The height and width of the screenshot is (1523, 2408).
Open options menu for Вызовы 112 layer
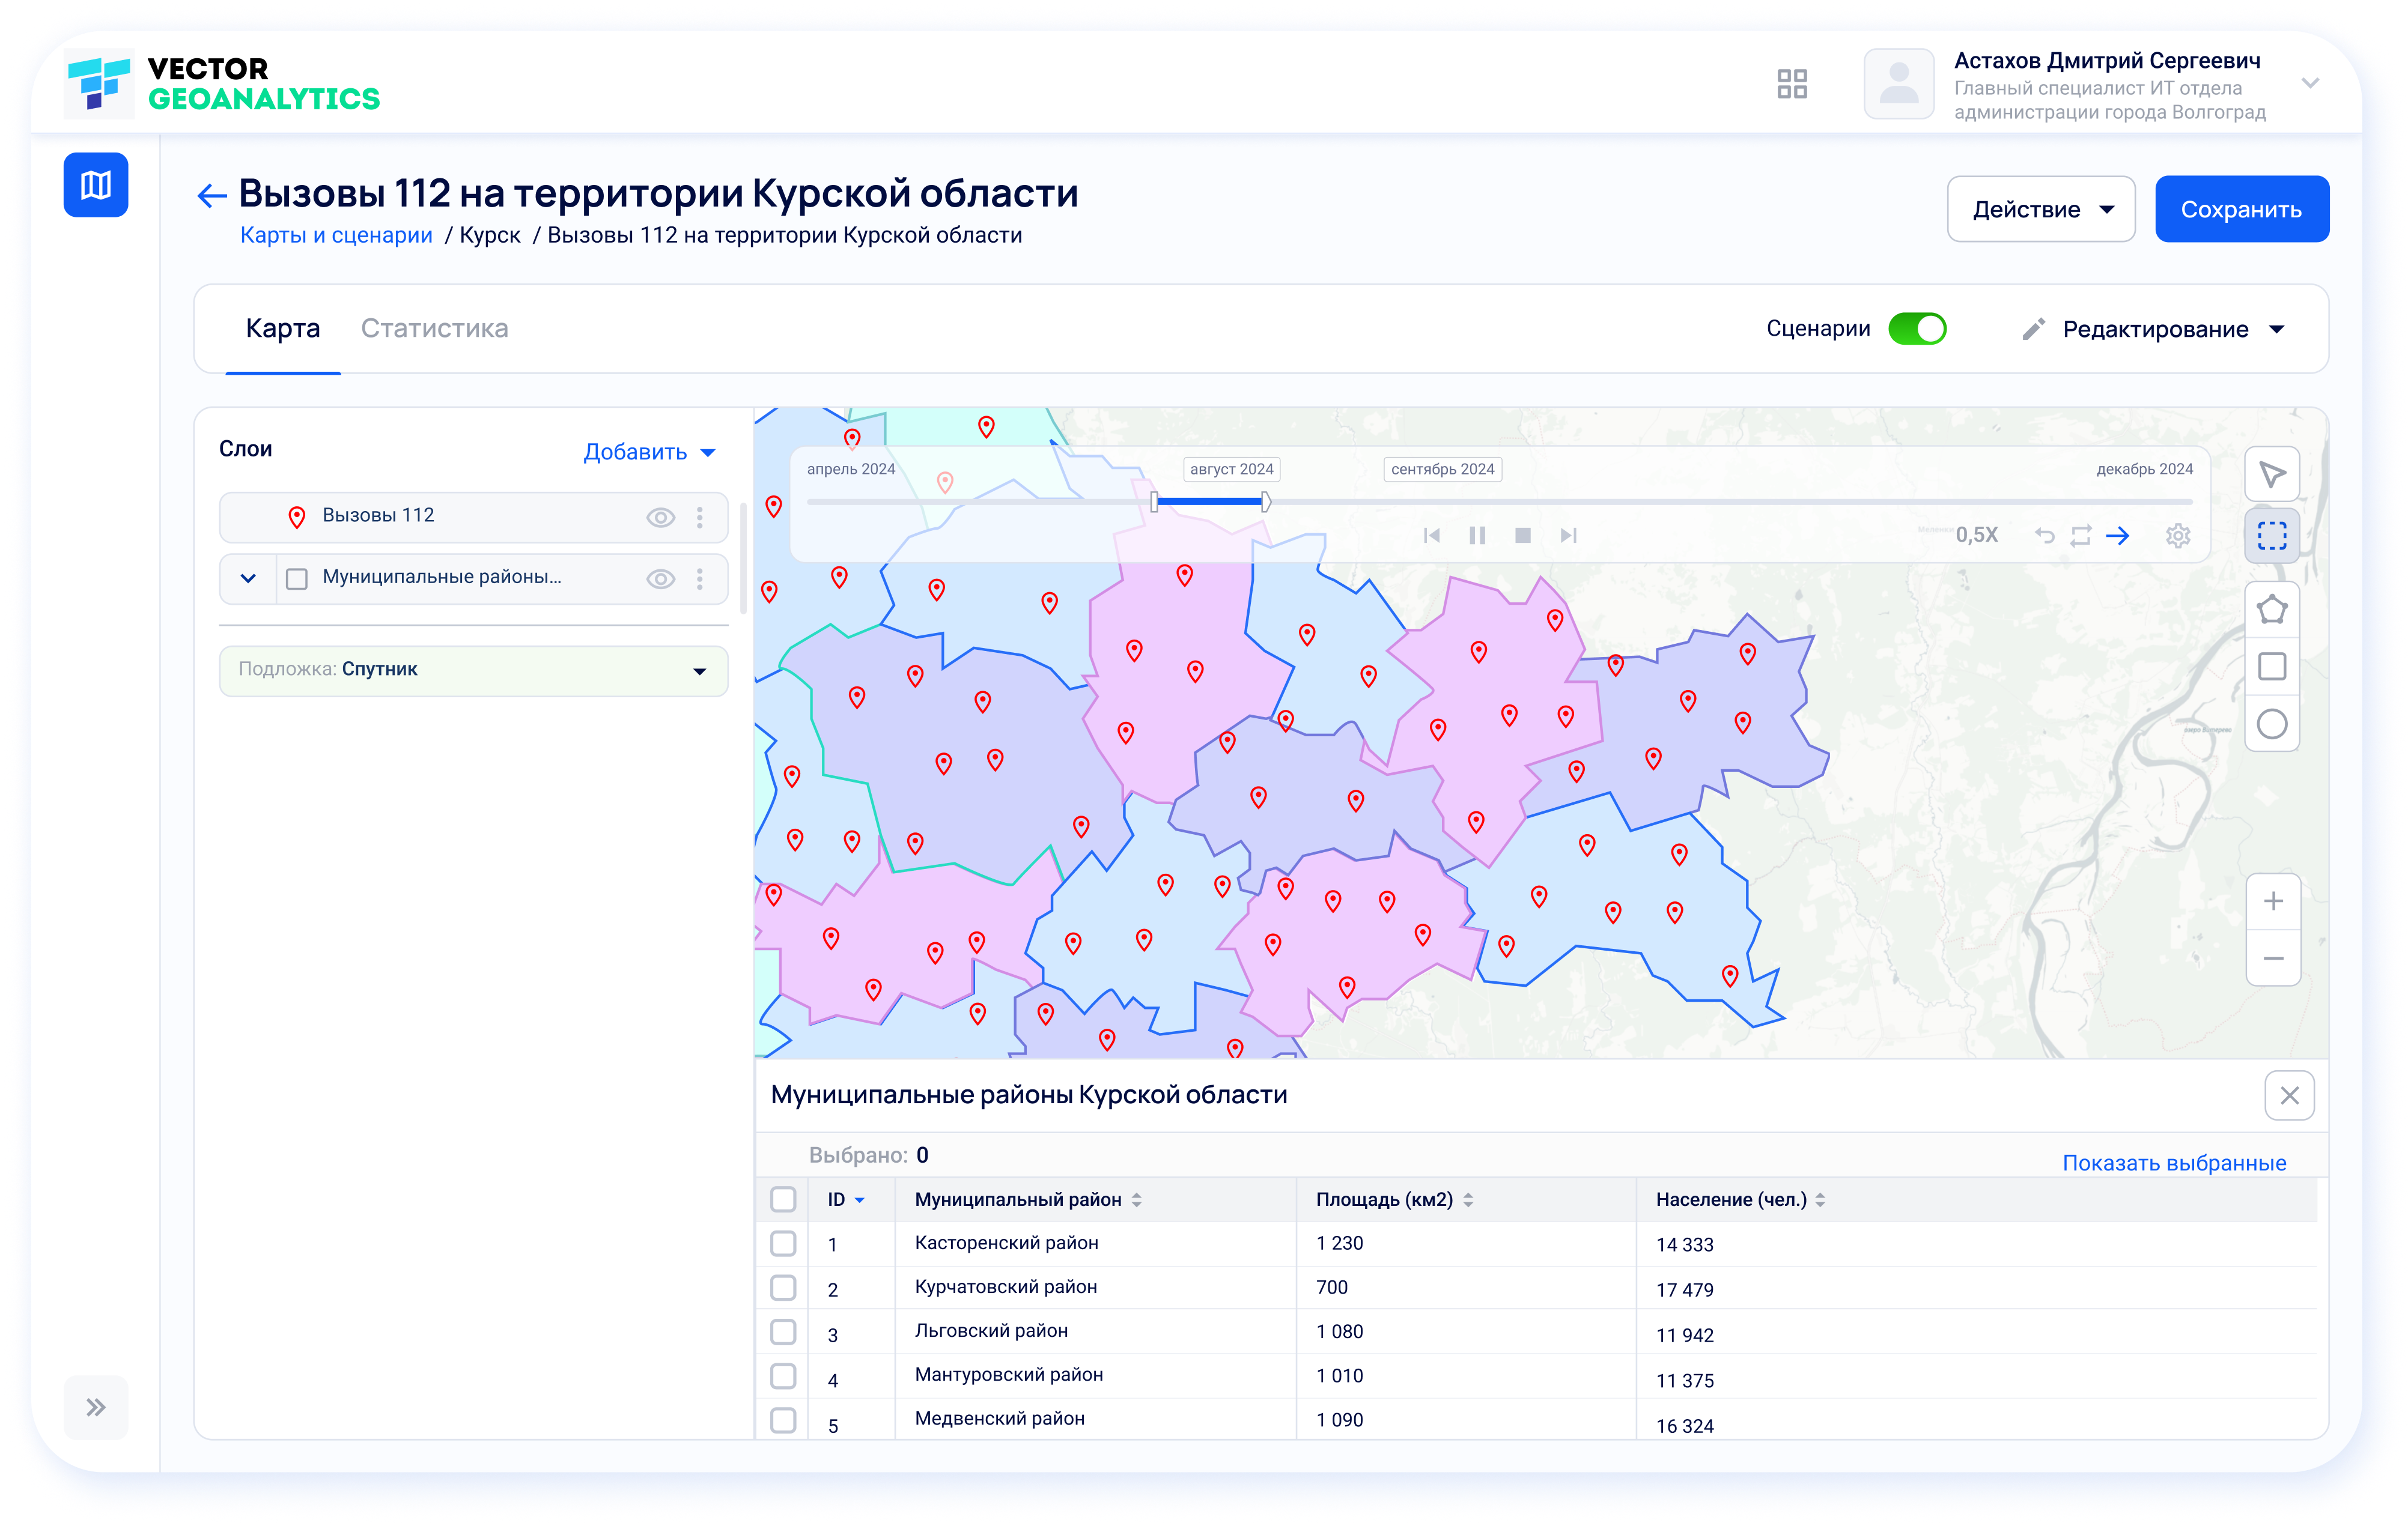tap(700, 518)
